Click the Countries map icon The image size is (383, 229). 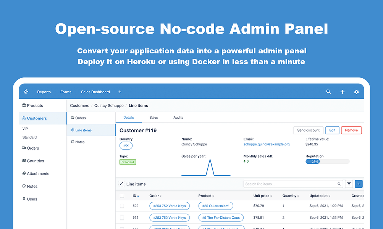tap(24, 160)
